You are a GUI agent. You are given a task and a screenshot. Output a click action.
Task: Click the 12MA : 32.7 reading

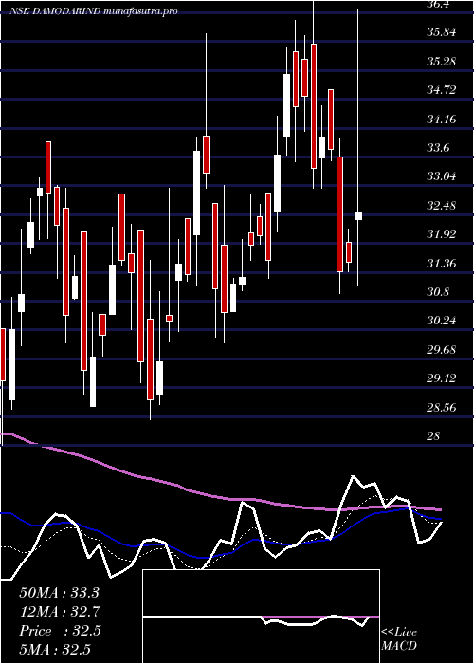[x=59, y=612]
